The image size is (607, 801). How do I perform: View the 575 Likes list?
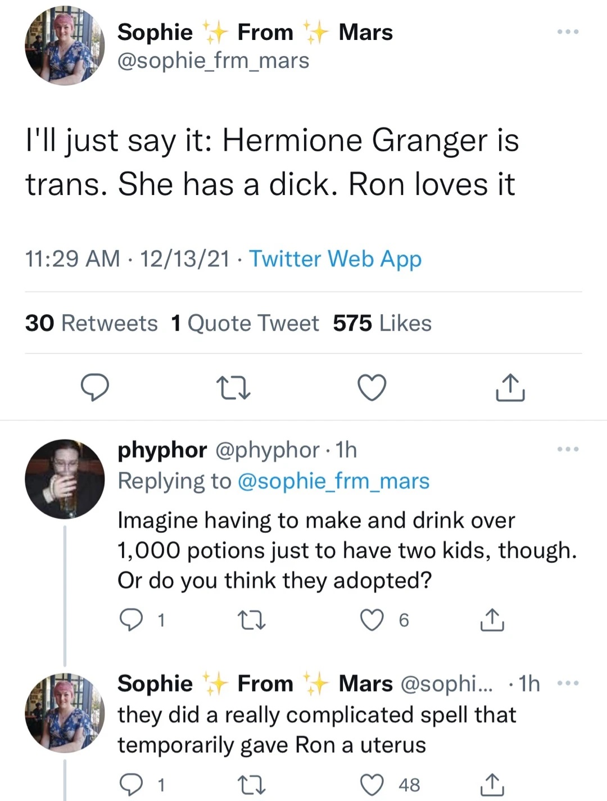coord(382,323)
